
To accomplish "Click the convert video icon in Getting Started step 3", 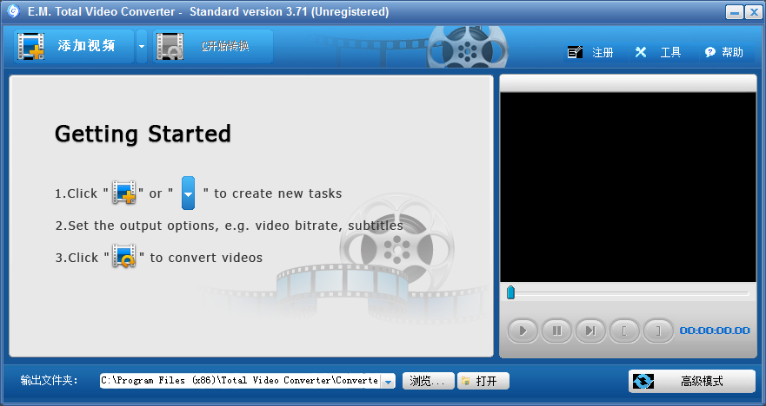I will [x=124, y=257].
